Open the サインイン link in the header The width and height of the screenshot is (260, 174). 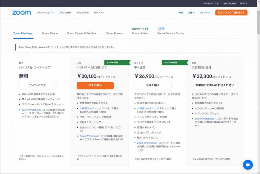204,13
